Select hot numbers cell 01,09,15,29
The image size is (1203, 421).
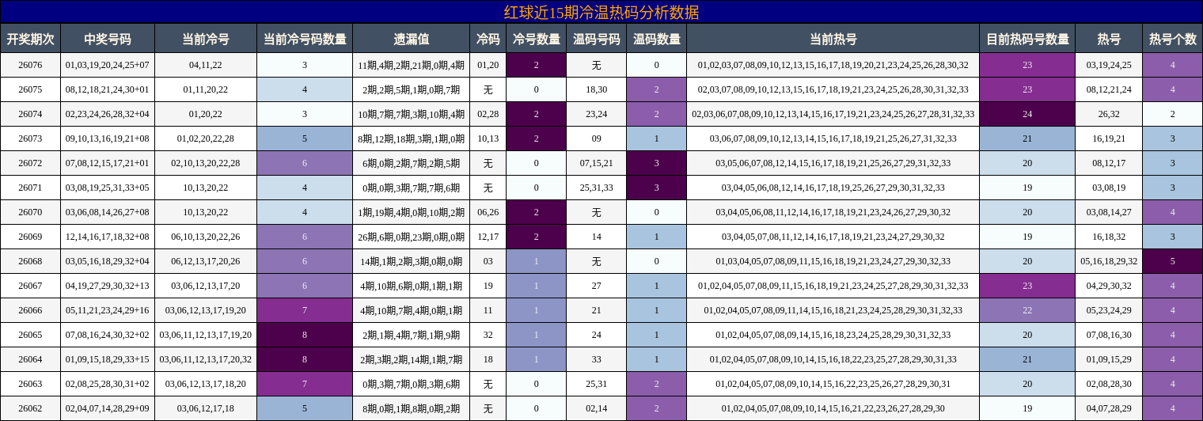(1109, 359)
